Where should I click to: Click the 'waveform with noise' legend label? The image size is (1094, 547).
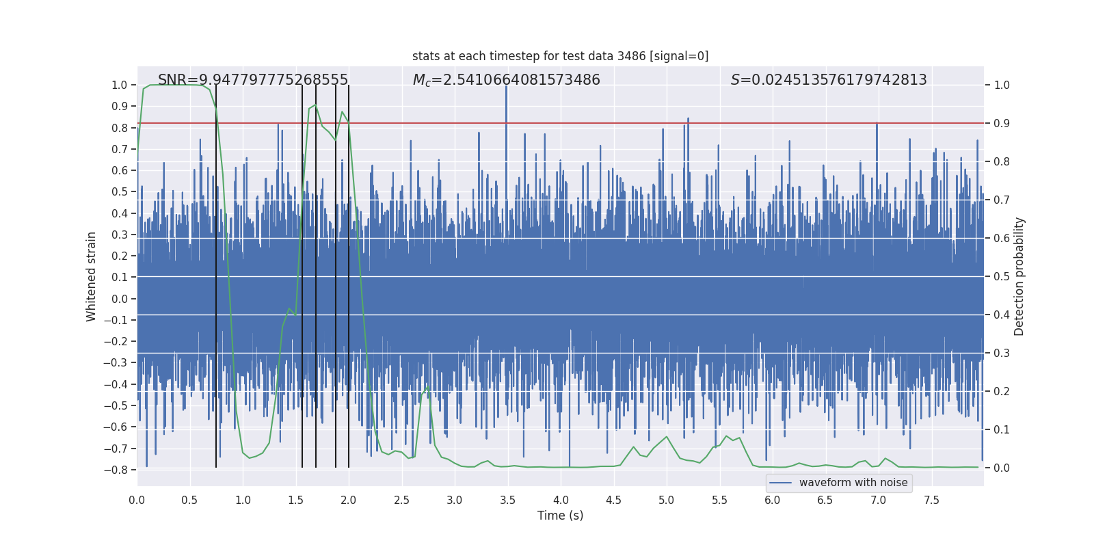853,483
